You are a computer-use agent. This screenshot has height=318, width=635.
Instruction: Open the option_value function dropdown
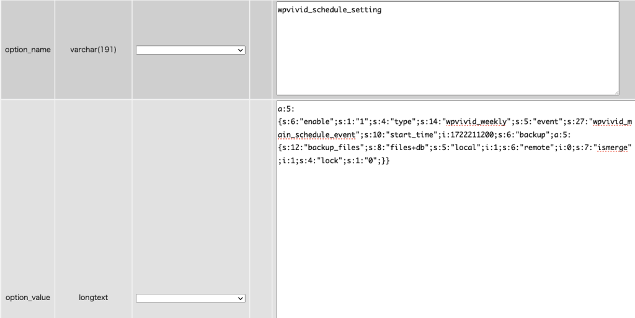190,298
